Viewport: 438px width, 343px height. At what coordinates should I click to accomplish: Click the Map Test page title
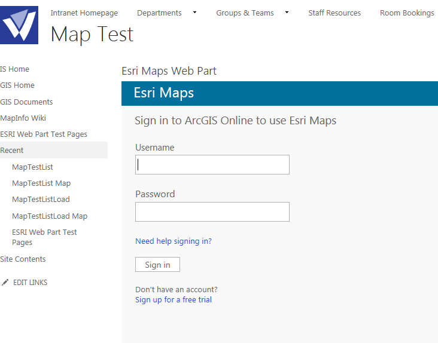[92, 34]
